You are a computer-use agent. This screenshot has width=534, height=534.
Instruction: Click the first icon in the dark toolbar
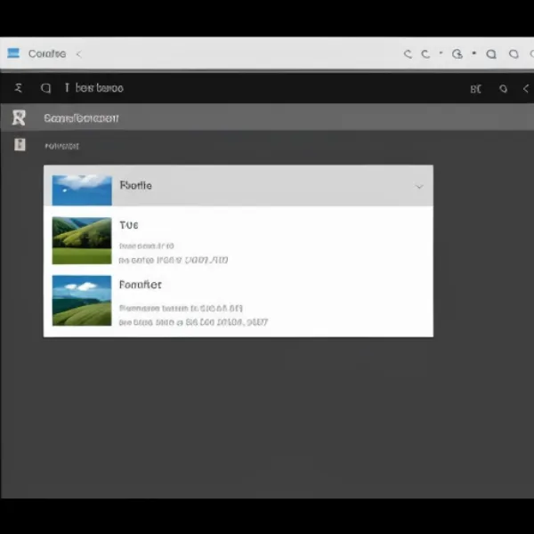(x=19, y=88)
